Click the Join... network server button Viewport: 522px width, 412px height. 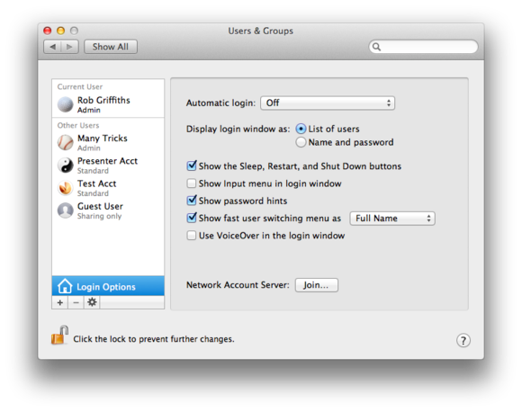(316, 285)
